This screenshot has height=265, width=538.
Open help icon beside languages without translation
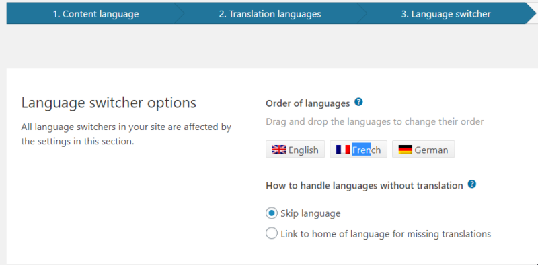point(472,184)
